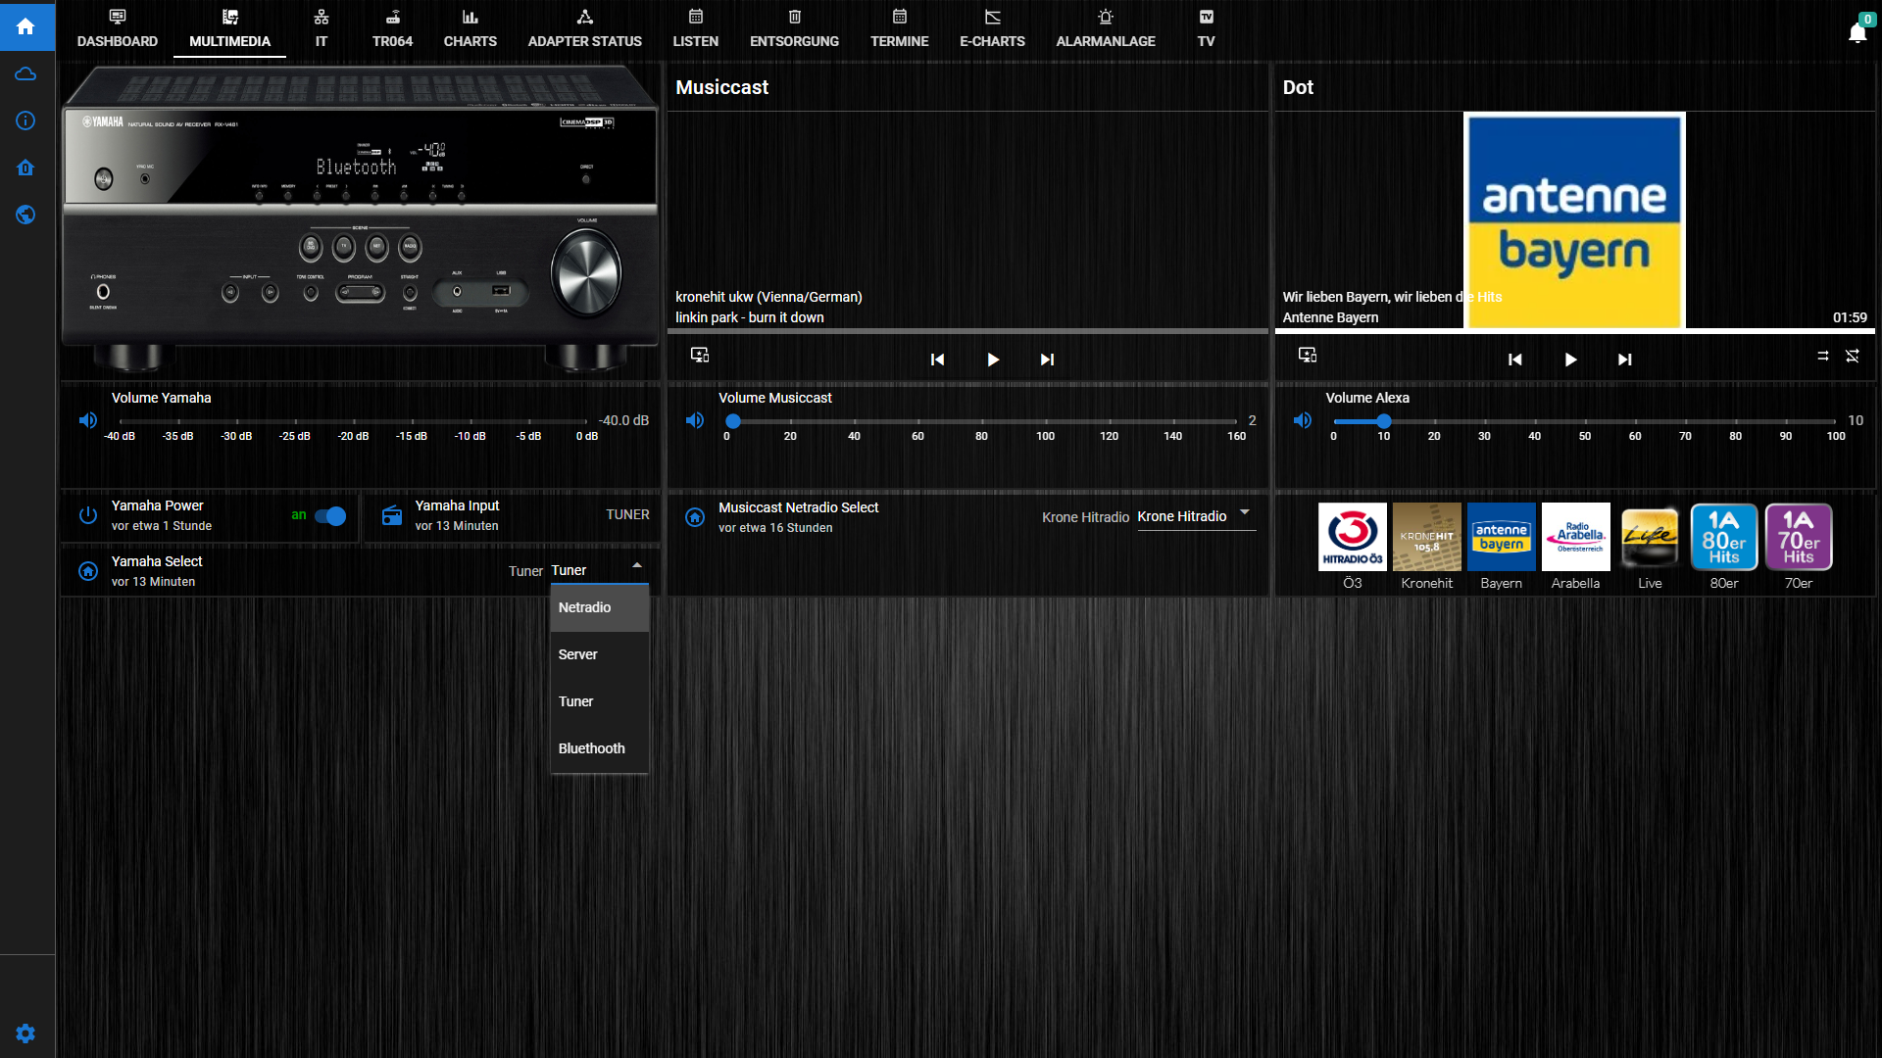
Task: Select Bluethooth from the input list
Action: (x=600, y=748)
